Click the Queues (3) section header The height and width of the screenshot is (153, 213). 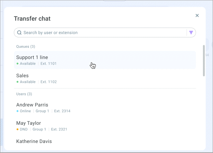(26, 47)
